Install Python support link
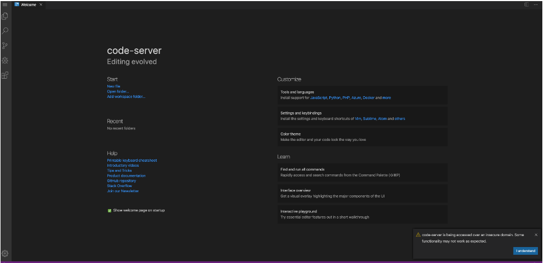Viewport: 544px width, 263px height. [335, 98]
